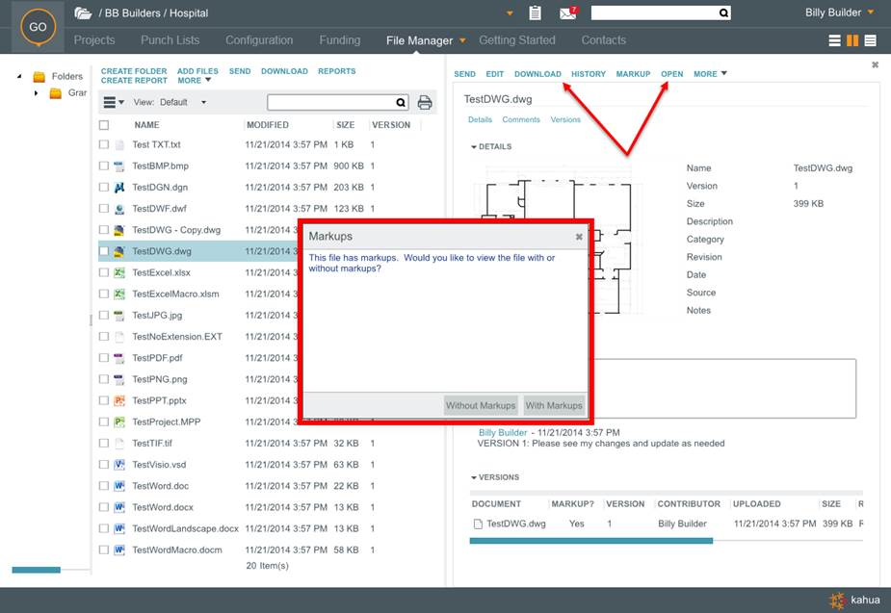Viewport: 891px width, 613px height.
Task: Click the Versions table horizontal scrollbar
Action: tap(590, 541)
